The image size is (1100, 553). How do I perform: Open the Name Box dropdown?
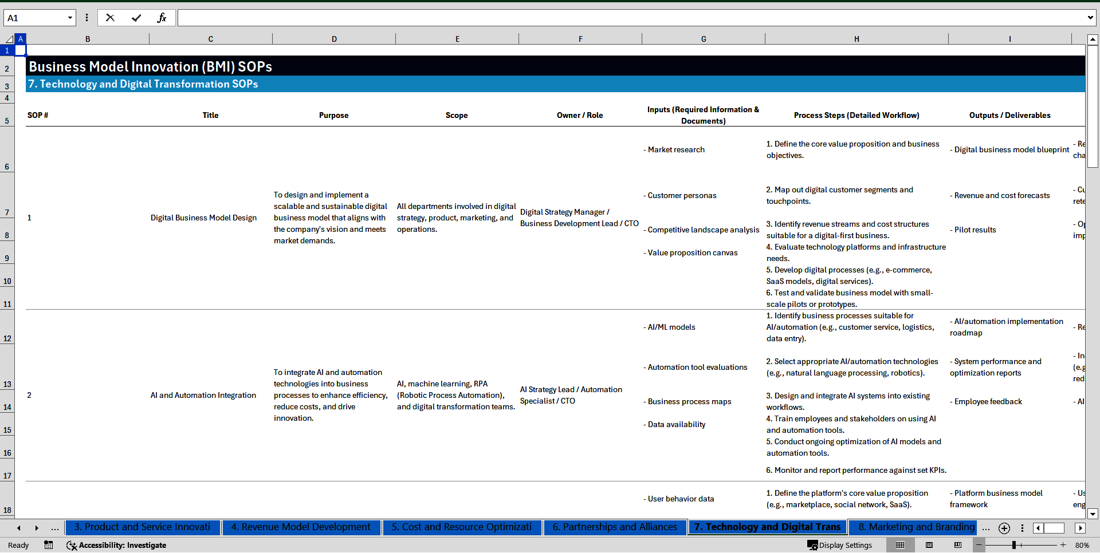70,18
